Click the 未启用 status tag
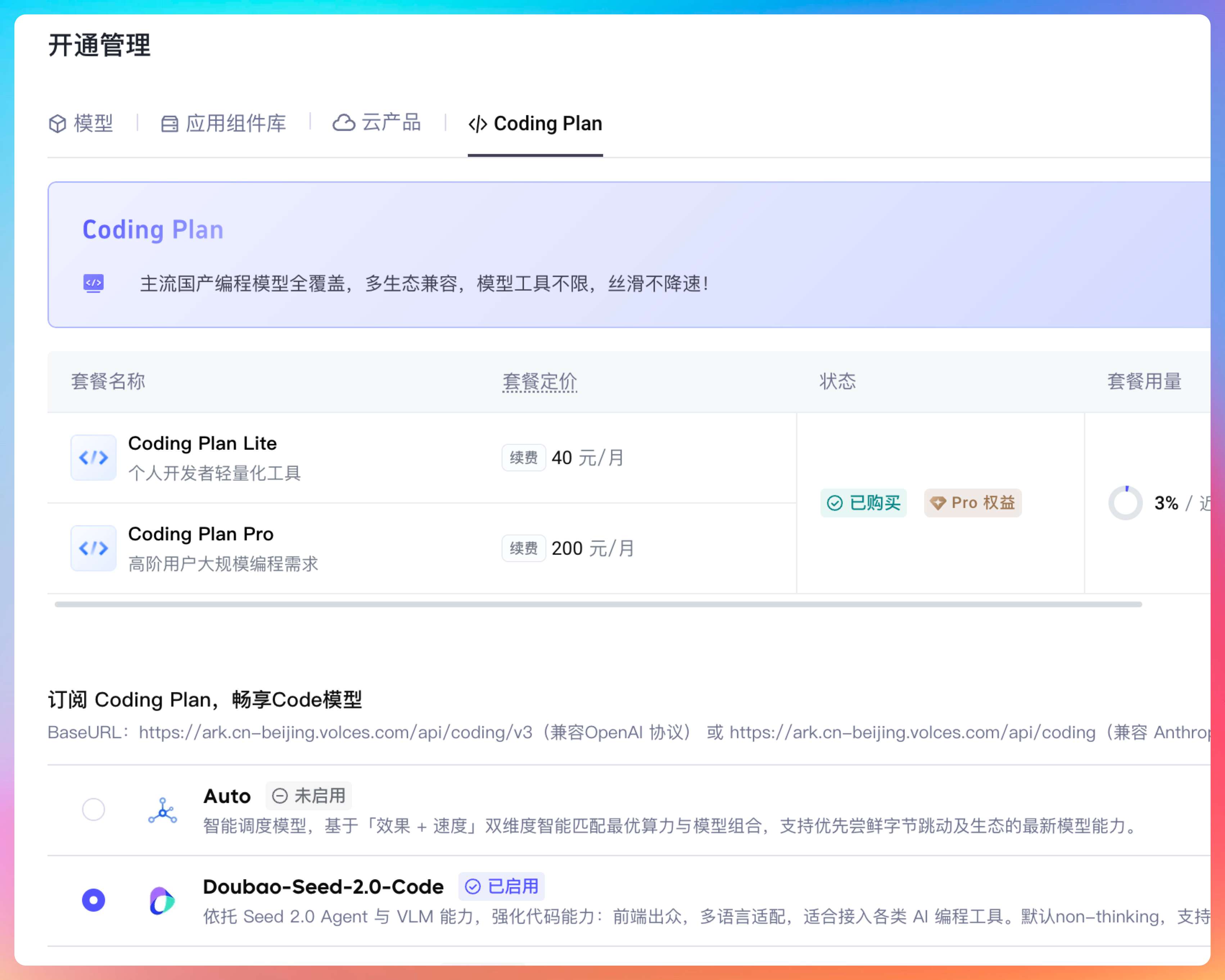 (x=308, y=795)
